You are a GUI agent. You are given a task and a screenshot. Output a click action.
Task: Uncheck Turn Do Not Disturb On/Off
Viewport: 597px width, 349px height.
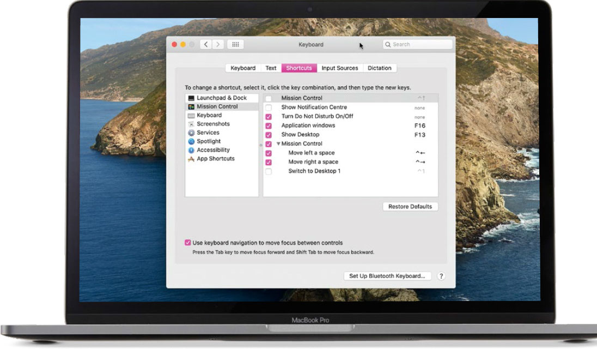click(269, 117)
